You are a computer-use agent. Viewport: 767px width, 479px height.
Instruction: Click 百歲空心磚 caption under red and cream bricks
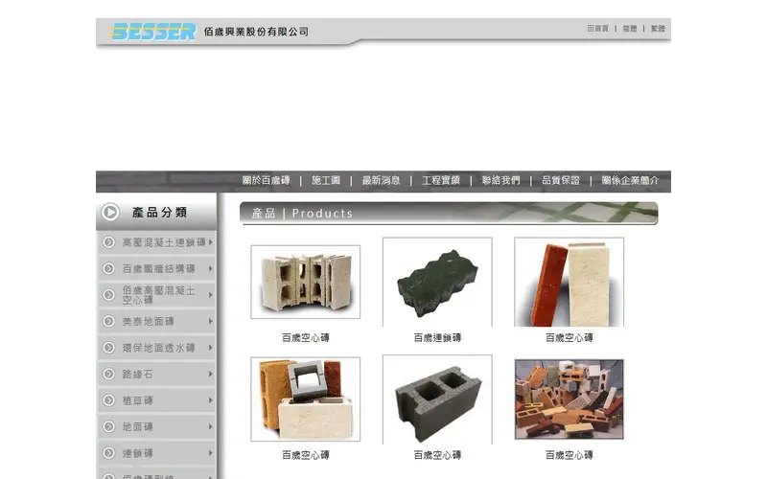569,338
